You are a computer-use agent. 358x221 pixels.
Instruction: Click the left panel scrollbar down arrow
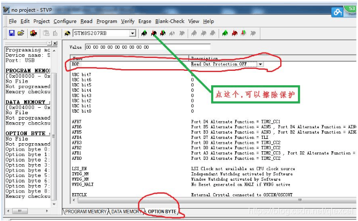coord(54,204)
